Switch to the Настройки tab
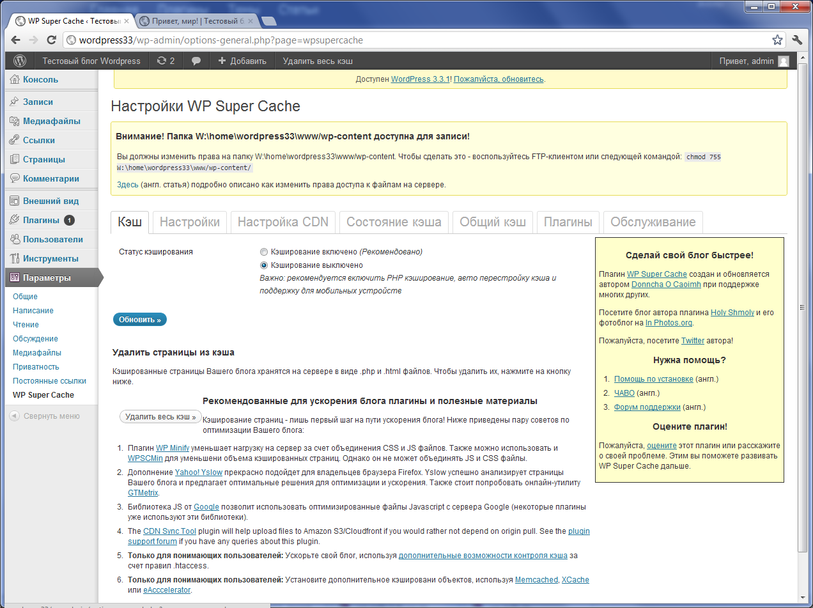The width and height of the screenshot is (813, 608). click(190, 222)
